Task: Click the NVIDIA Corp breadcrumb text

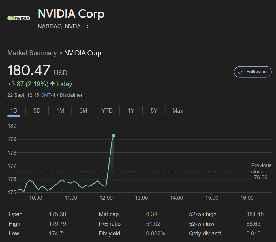Action: 83,53
